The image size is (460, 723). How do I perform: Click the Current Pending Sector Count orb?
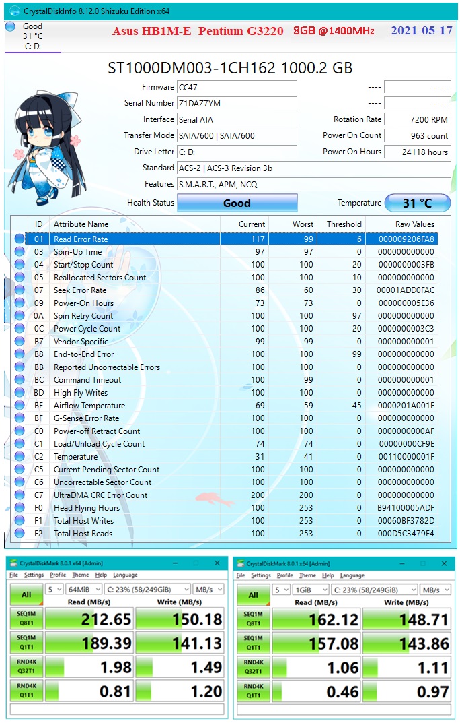coord(20,470)
